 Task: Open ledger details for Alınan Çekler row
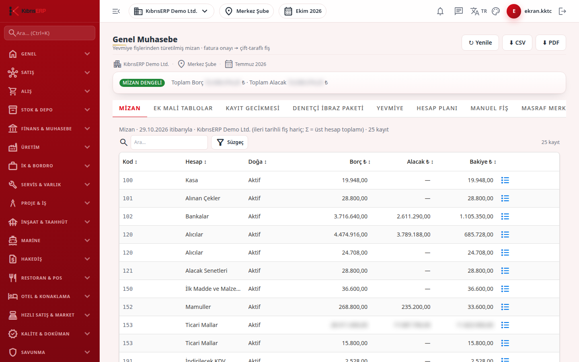(x=505, y=198)
